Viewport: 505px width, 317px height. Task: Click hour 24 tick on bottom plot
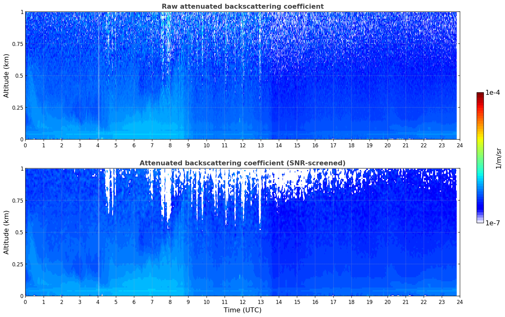click(460, 302)
